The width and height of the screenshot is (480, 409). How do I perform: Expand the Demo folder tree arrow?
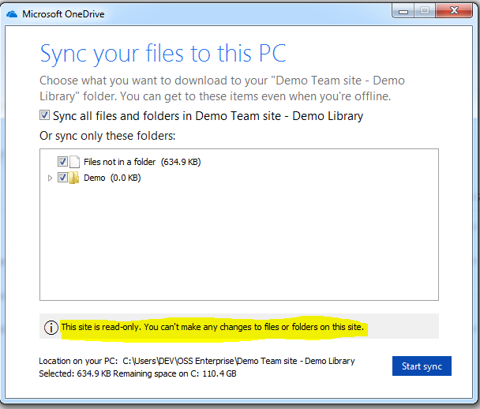click(50, 178)
